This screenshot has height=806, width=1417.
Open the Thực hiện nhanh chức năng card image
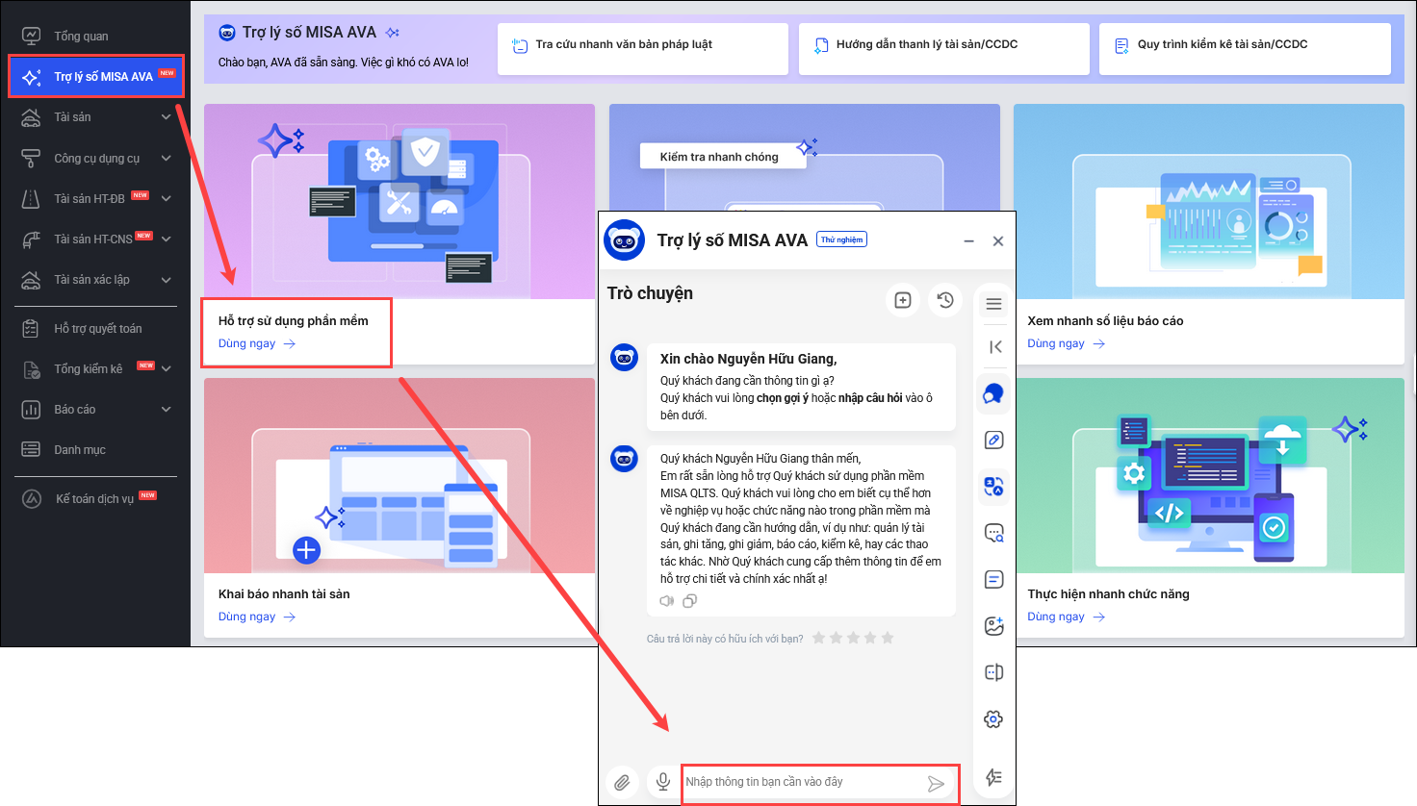(1209, 475)
